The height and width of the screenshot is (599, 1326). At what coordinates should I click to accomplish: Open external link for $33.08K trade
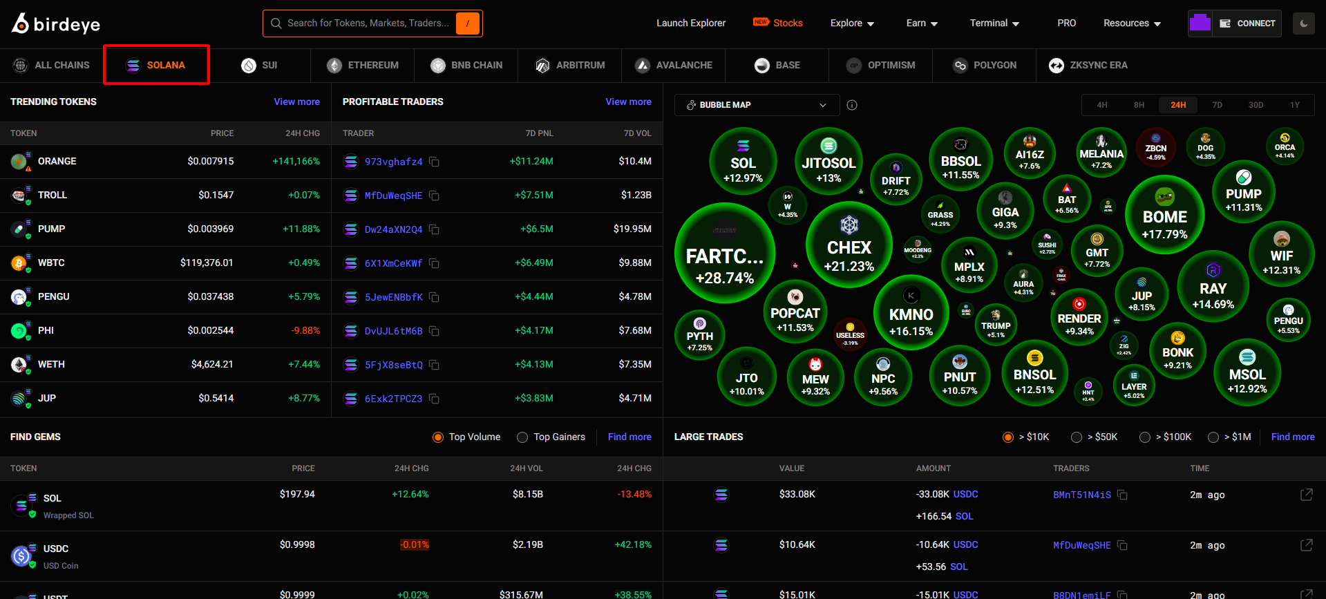pos(1307,495)
